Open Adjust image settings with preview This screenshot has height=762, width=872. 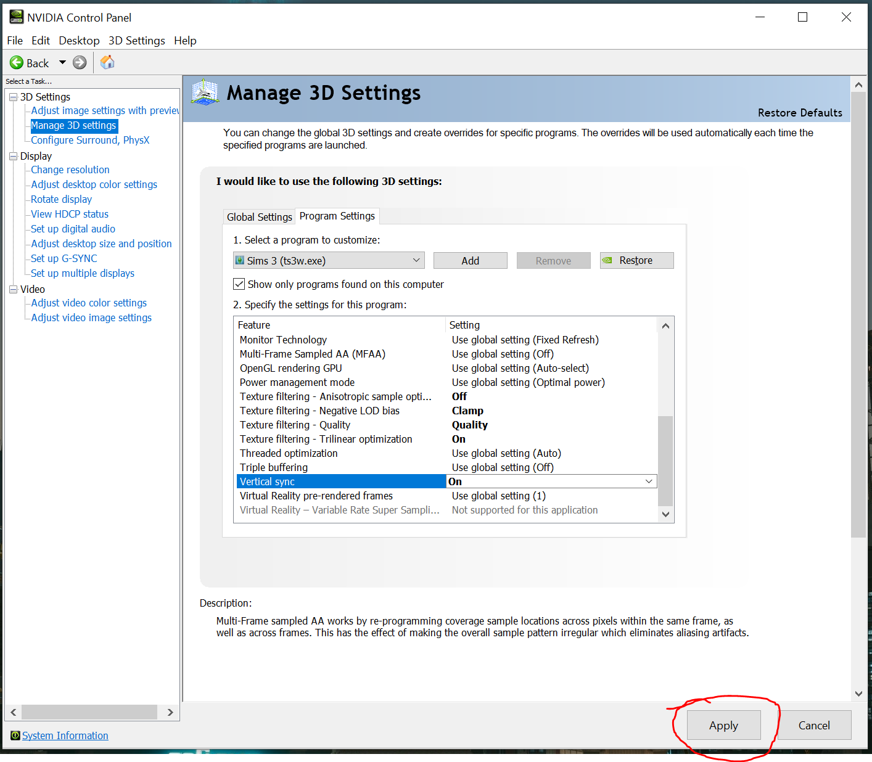(105, 110)
